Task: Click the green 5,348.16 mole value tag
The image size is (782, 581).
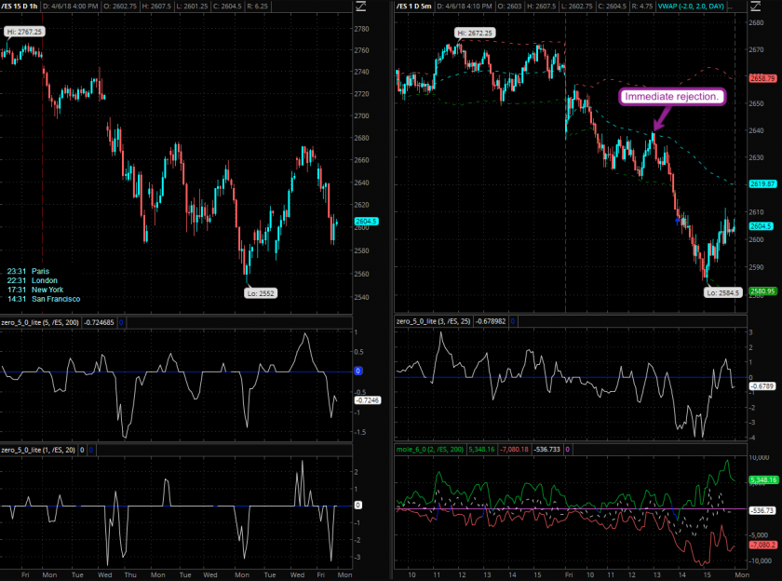Action: tap(762, 480)
